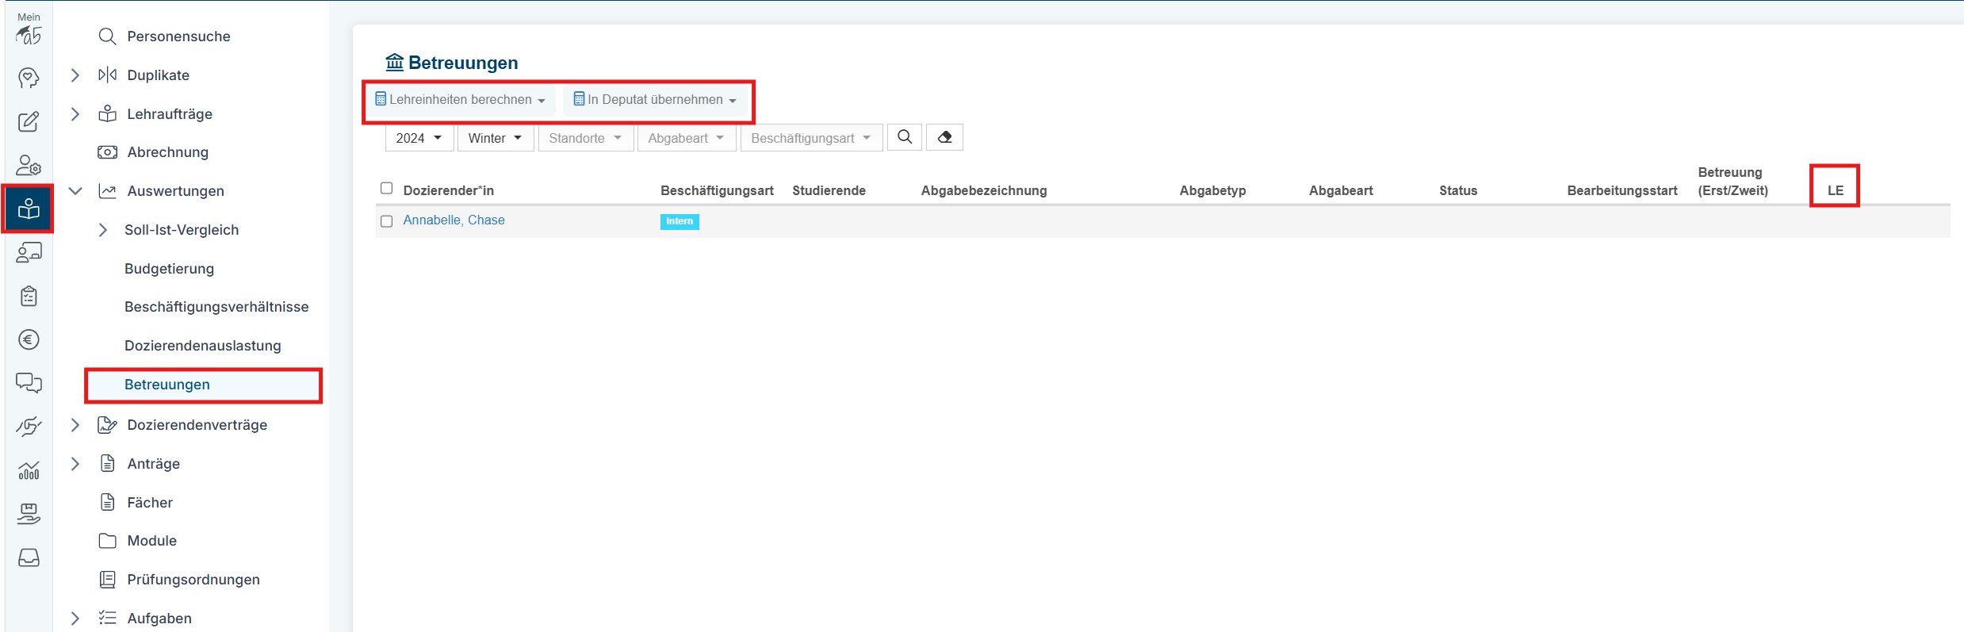Open the Beschäftigungsart filter dropdown
The width and height of the screenshot is (1964, 632).
click(x=810, y=138)
